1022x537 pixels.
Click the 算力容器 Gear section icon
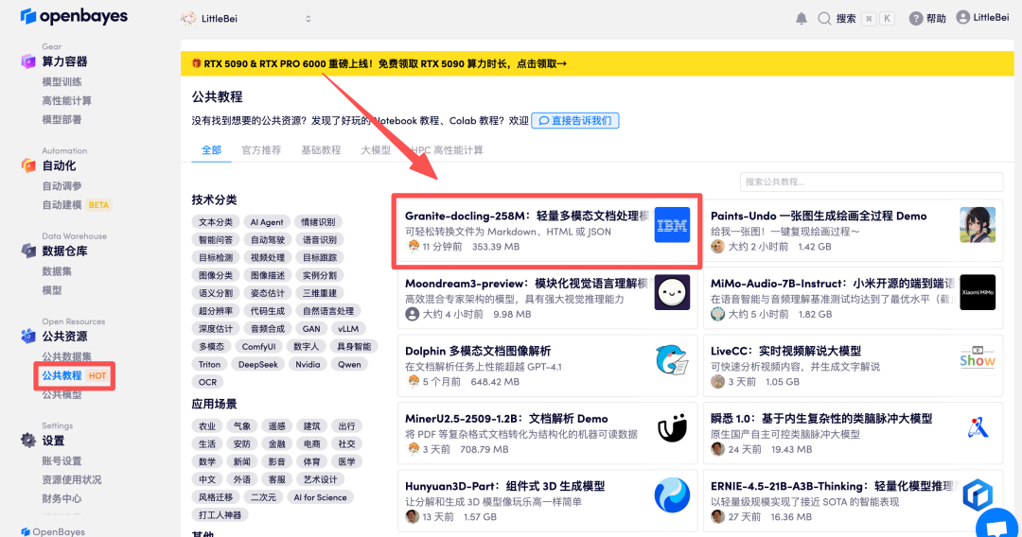pos(28,61)
